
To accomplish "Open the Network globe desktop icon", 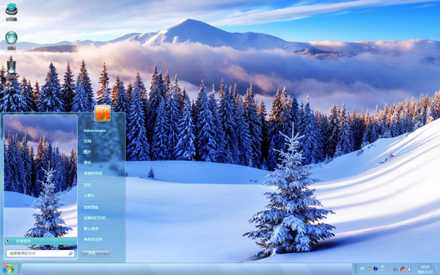I will [x=11, y=40].
